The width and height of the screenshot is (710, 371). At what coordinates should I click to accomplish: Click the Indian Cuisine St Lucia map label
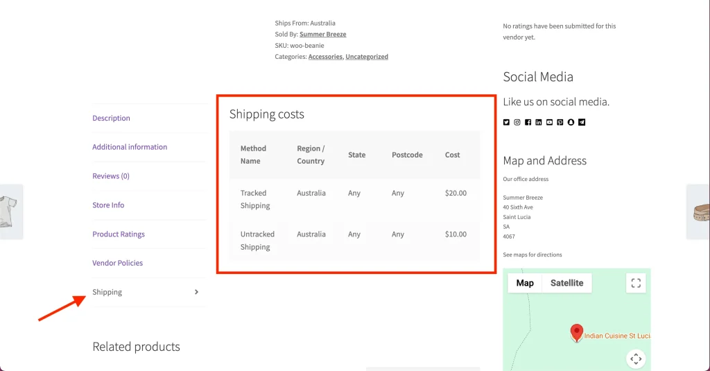617,336
